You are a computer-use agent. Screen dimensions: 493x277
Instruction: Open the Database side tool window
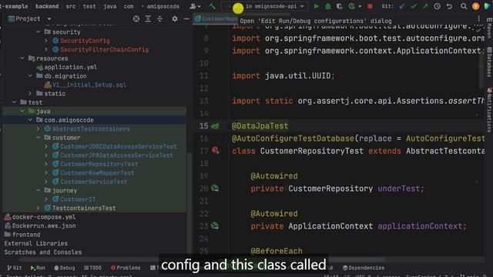489,62
